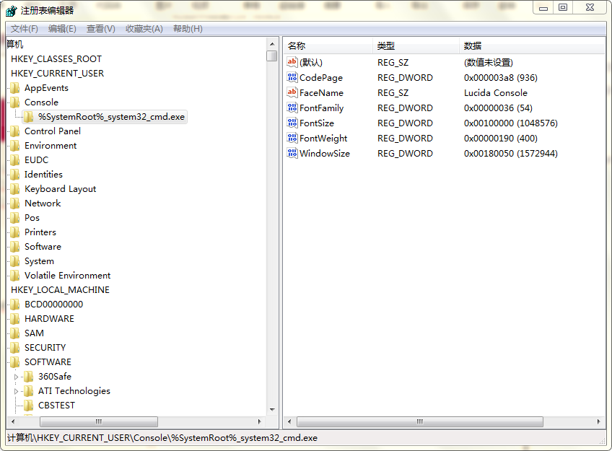
Task: Open the 编辑(E) menu
Action: tap(62, 28)
